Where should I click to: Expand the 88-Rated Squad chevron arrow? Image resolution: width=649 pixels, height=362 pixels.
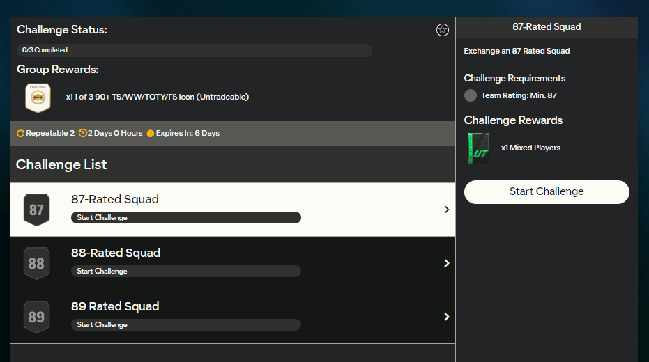point(446,263)
